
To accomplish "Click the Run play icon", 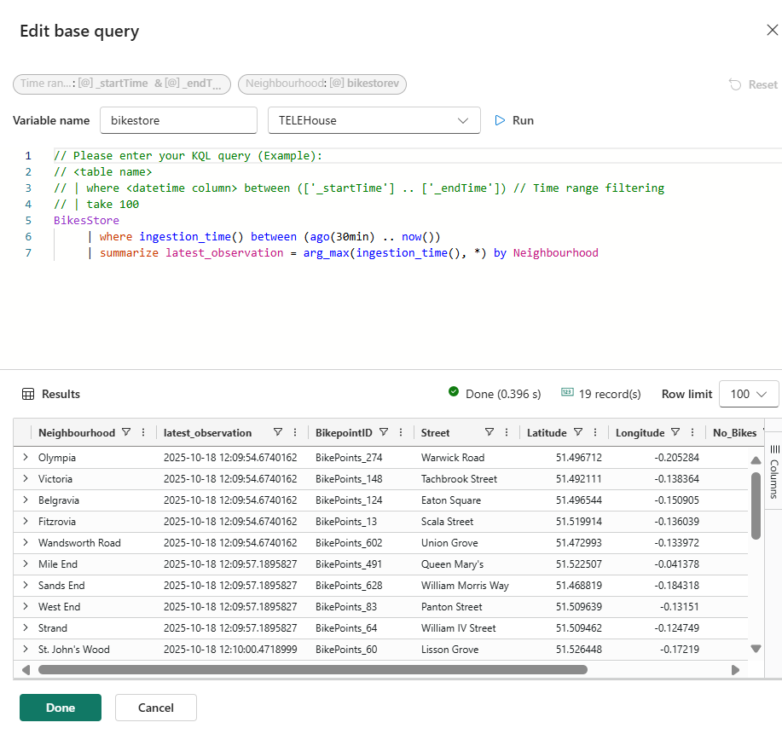I will point(501,121).
